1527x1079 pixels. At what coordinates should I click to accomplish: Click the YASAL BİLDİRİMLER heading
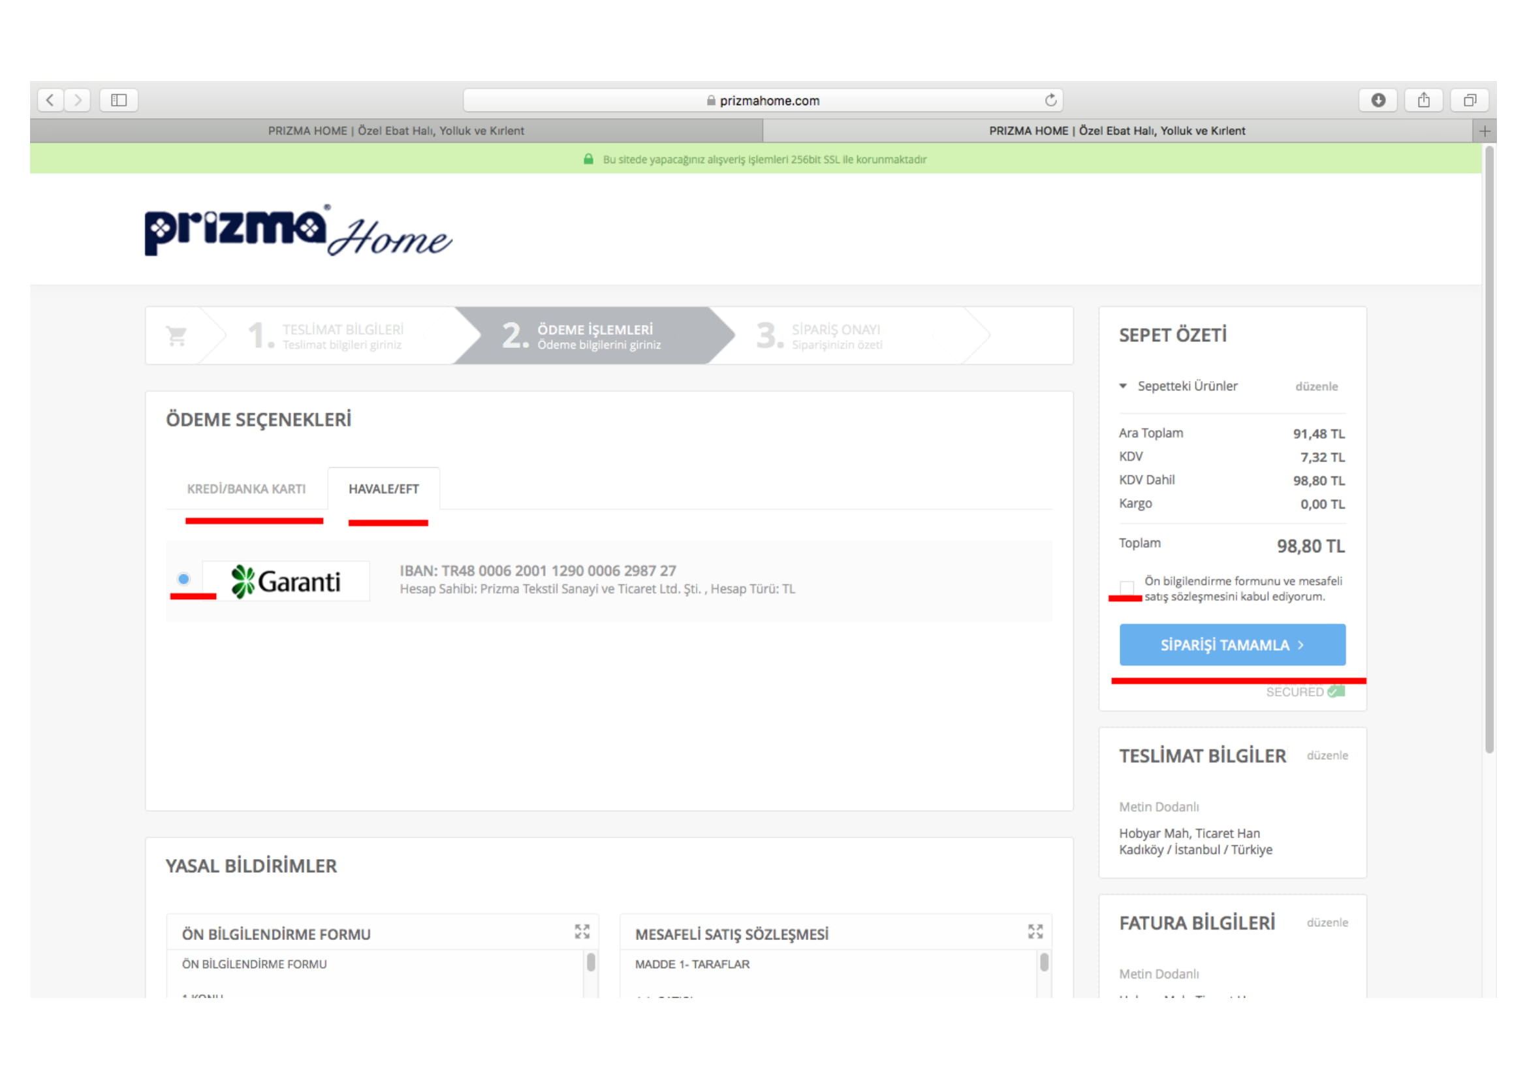[x=251, y=866]
